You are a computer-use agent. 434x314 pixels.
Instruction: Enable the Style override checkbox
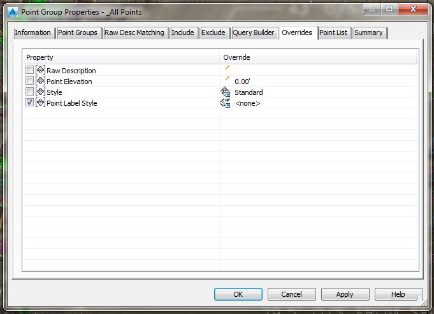click(x=29, y=92)
